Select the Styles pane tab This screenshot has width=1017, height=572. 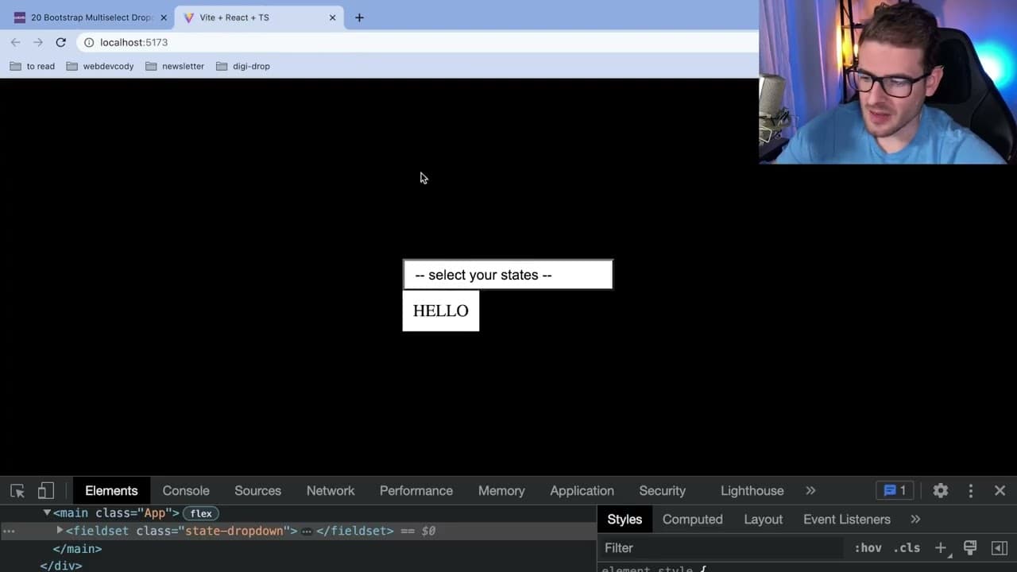[625, 520]
